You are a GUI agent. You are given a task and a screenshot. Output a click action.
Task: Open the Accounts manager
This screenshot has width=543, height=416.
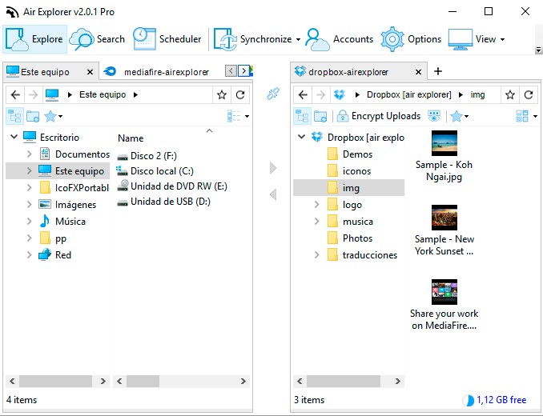click(340, 38)
